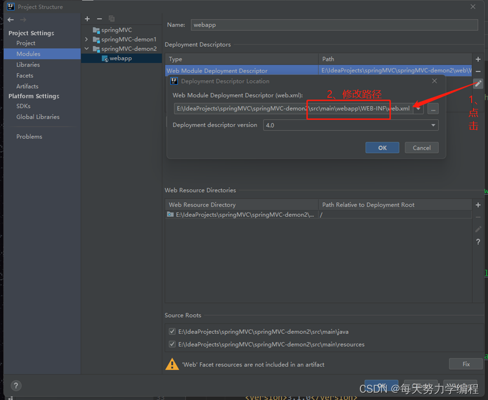This screenshot has height=400, width=488.
Task: Add a web resource directory
Action: point(478,205)
